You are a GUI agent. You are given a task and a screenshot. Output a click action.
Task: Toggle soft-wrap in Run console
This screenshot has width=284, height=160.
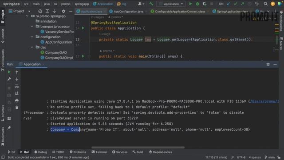[x=17, y=86]
